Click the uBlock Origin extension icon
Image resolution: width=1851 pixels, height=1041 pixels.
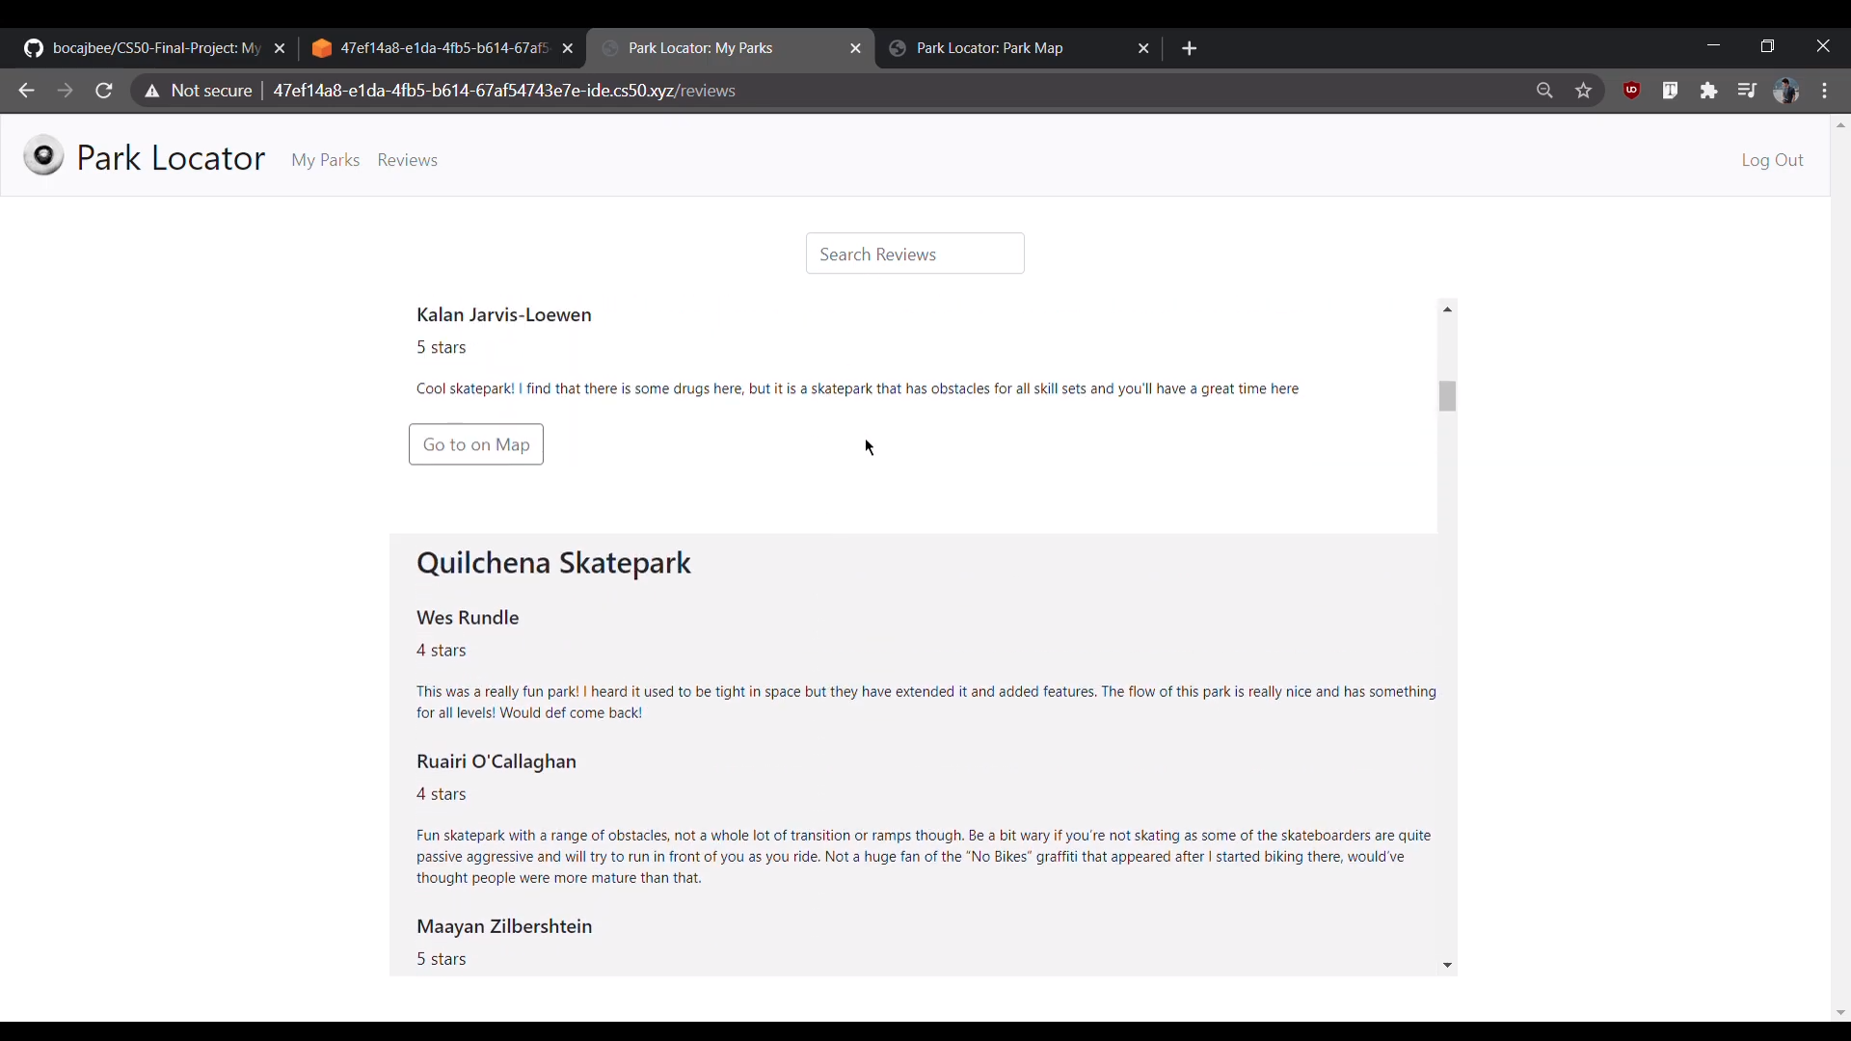coord(1631,91)
